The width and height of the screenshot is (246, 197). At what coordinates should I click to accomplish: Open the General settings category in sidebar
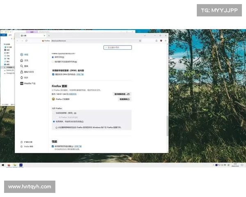click(x=24, y=55)
